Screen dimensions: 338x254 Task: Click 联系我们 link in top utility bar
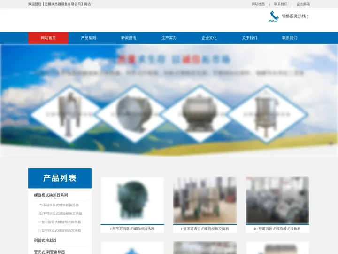coord(281,4)
